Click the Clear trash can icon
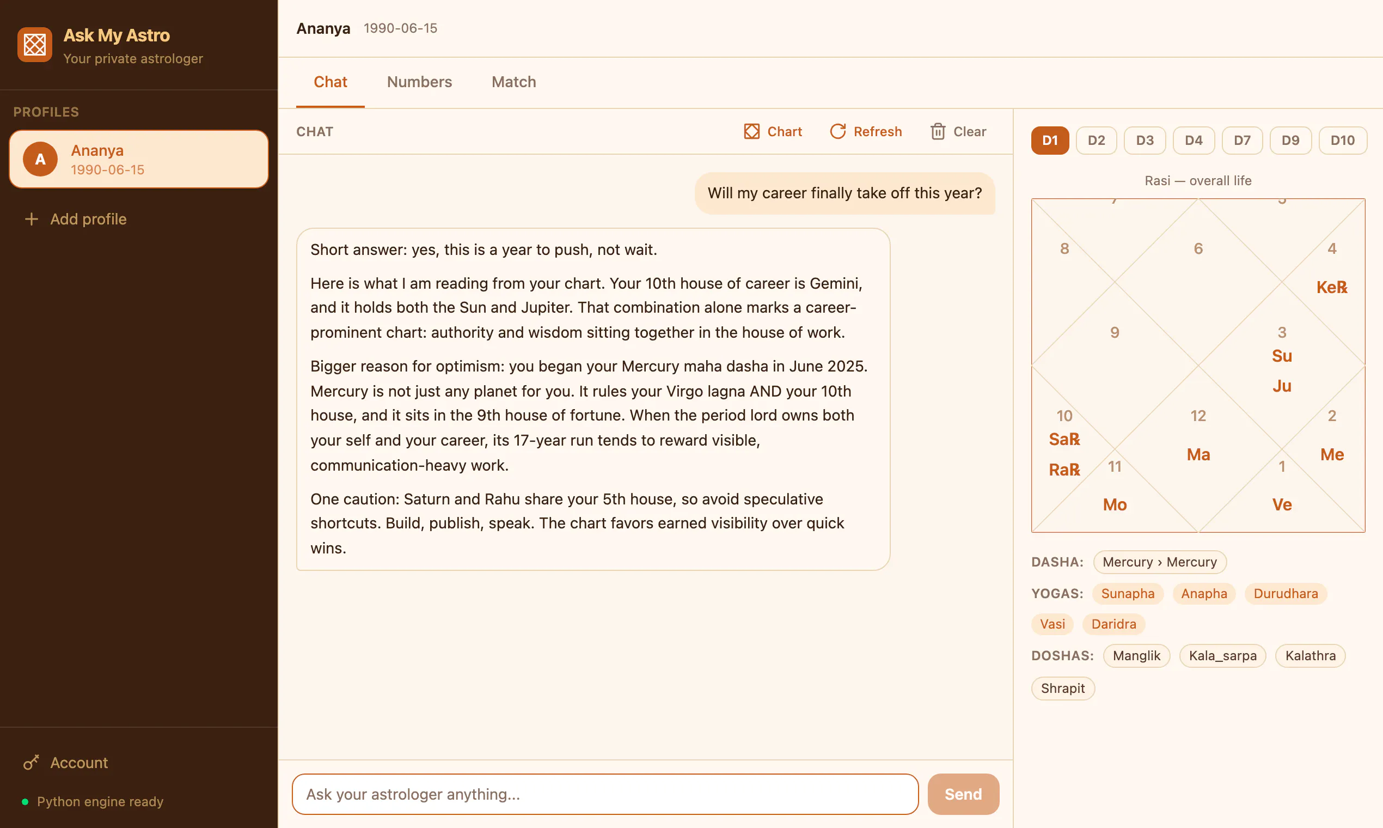The height and width of the screenshot is (828, 1383). click(x=938, y=132)
